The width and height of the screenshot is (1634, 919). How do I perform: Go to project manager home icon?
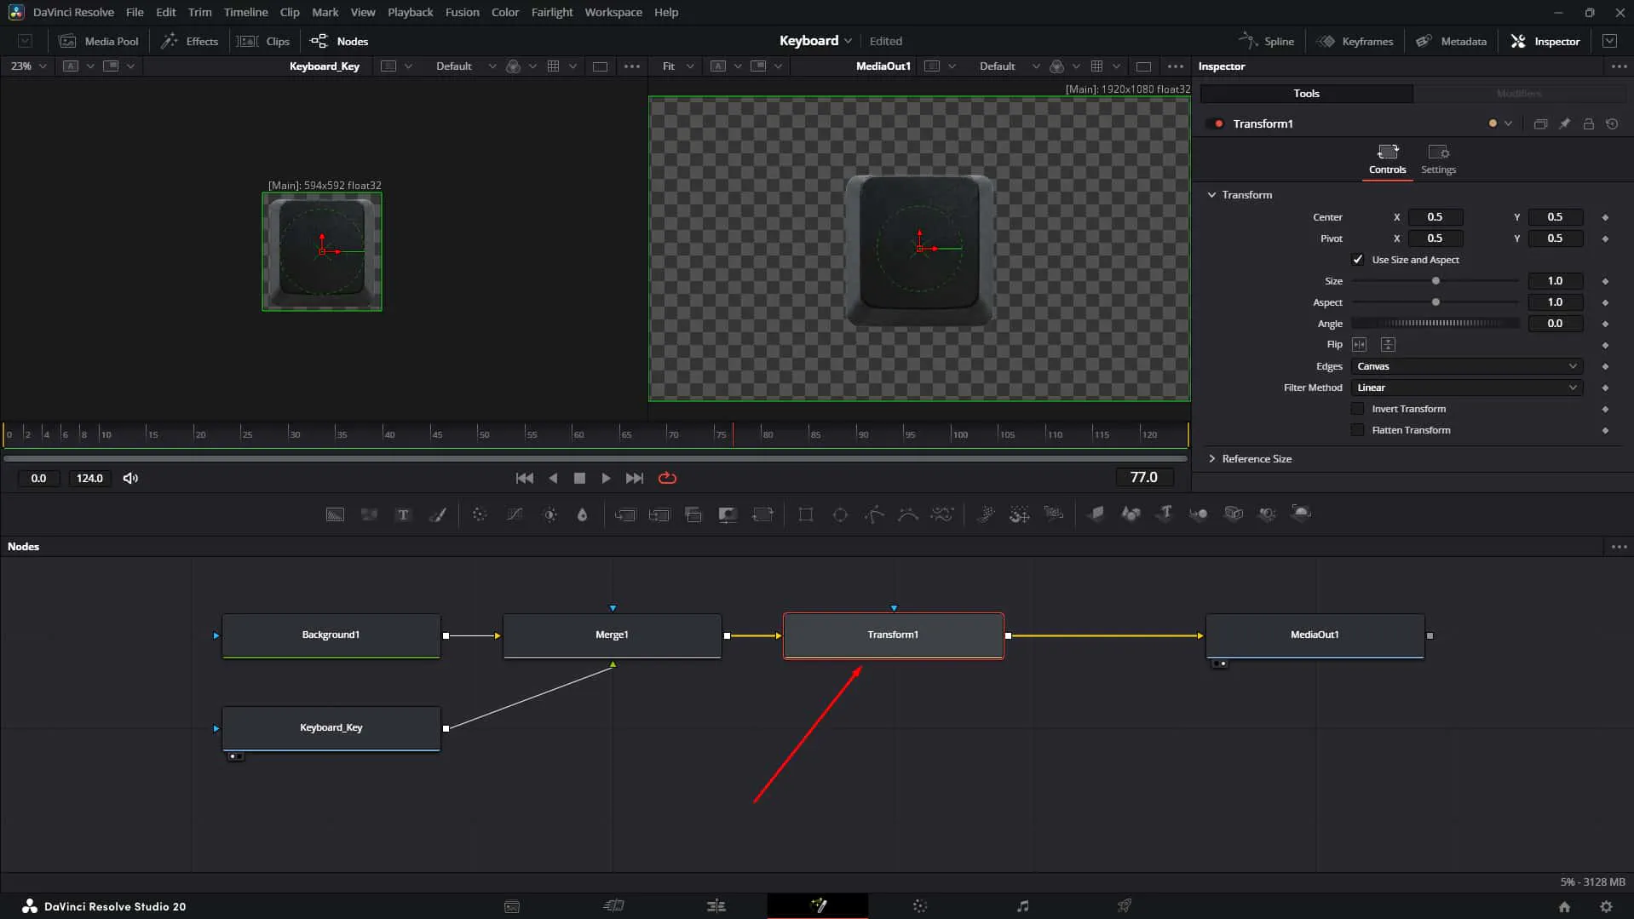pos(1564,906)
